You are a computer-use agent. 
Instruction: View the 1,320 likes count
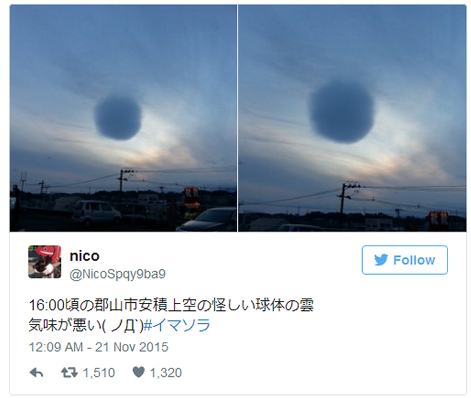165,373
